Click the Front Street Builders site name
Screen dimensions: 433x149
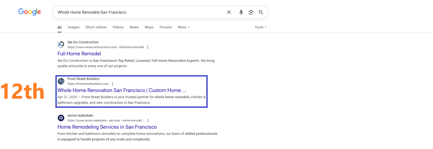point(83,79)
